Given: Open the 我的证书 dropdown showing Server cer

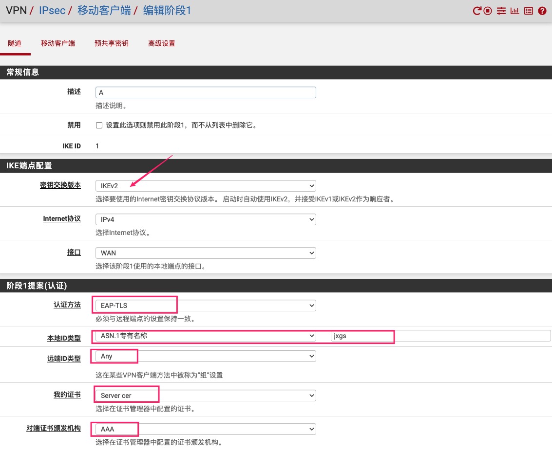Looking at the screenshot, I should click(x=205, y=395).
